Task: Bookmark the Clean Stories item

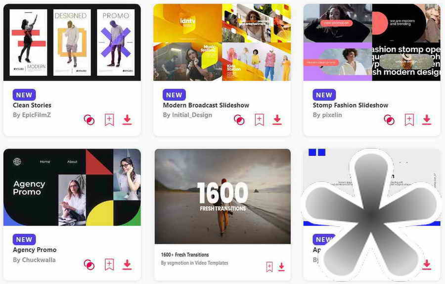Action: [x=109, y=120]
